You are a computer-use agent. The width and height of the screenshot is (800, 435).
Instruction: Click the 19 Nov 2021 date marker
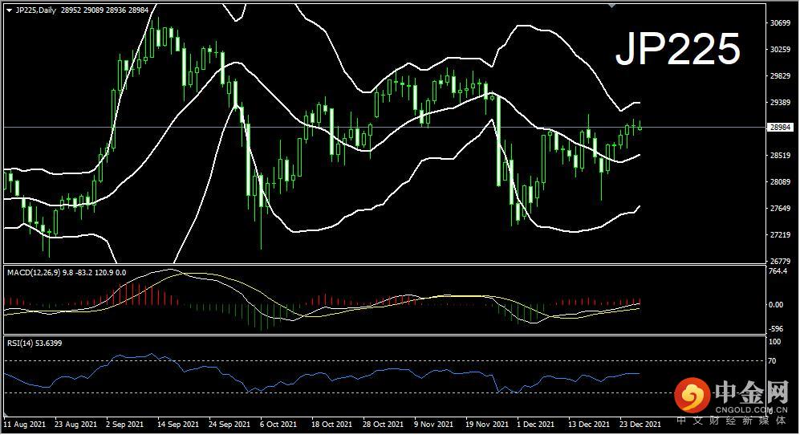pos(487,425)
